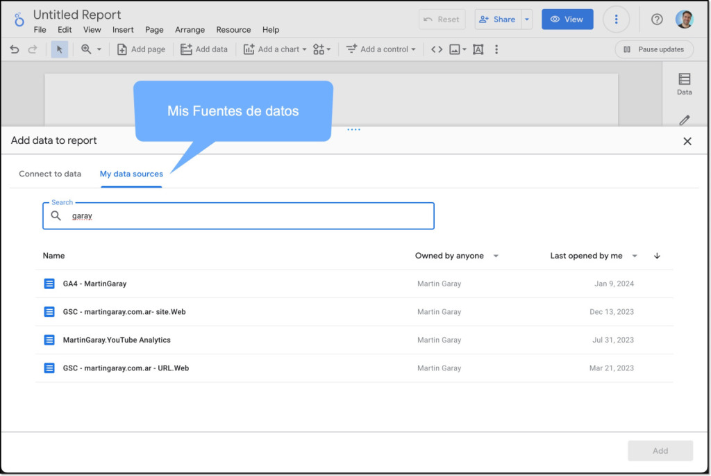Viewport: 711px width, 476px height.
Task: Open the pencil properties panel icon
Action: [684, 120]
